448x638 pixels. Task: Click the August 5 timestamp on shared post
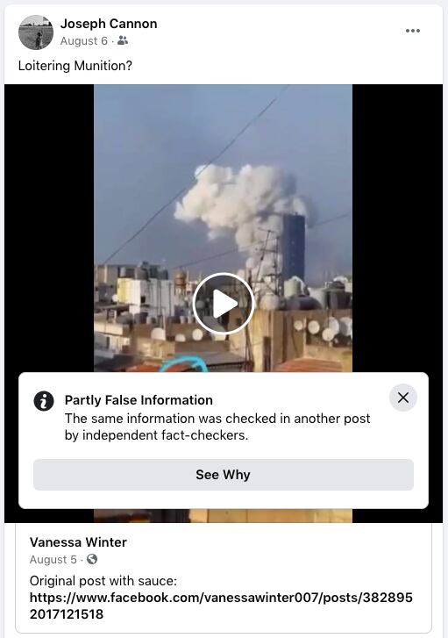point(53,560)
